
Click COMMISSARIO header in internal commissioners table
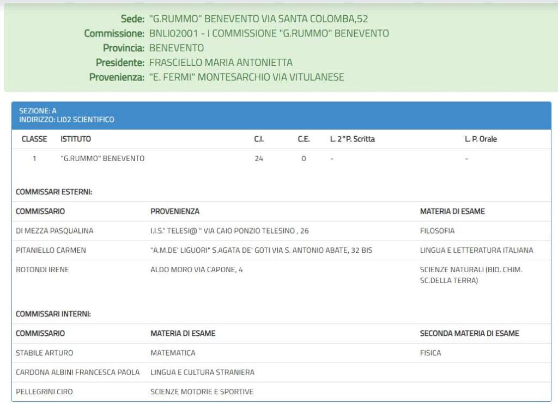40,334
